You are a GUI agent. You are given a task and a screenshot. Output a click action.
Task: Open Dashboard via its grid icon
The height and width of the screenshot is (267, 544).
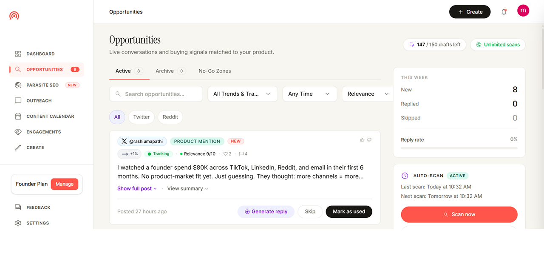click(18, 54)
